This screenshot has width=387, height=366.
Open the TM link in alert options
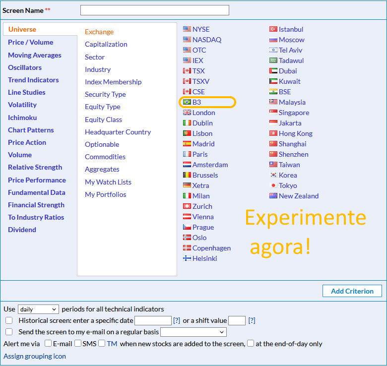112,344
